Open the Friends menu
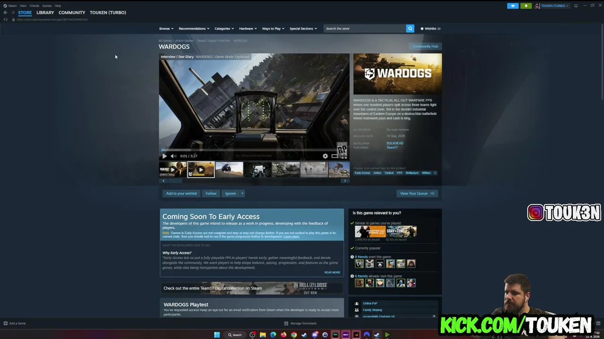Image resolution: width=604 pixels, height=339 pixels. coord(34,6)
